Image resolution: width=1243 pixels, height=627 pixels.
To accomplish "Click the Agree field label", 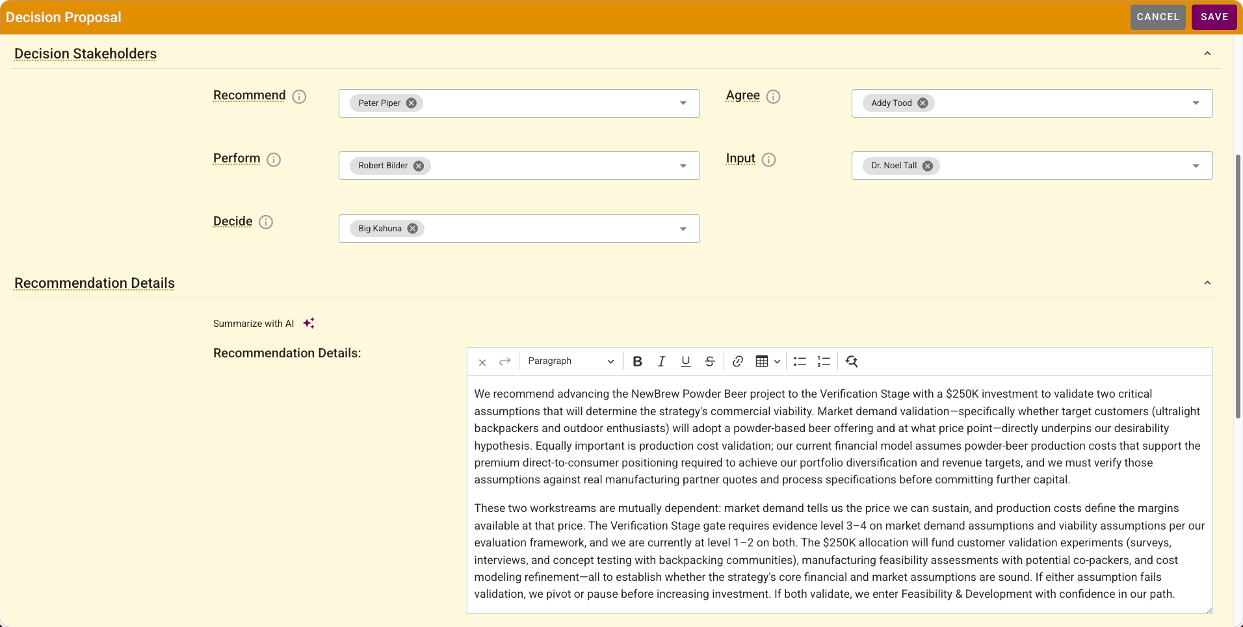I will 743,96.
